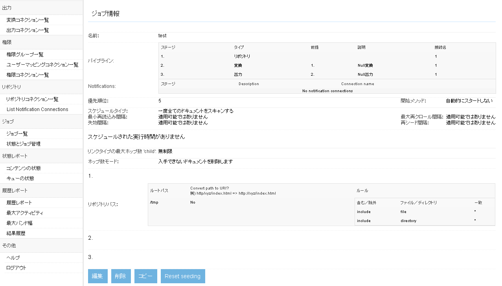
Task: Collapse the その他 sidebar section header
Action: coord(9,245)
